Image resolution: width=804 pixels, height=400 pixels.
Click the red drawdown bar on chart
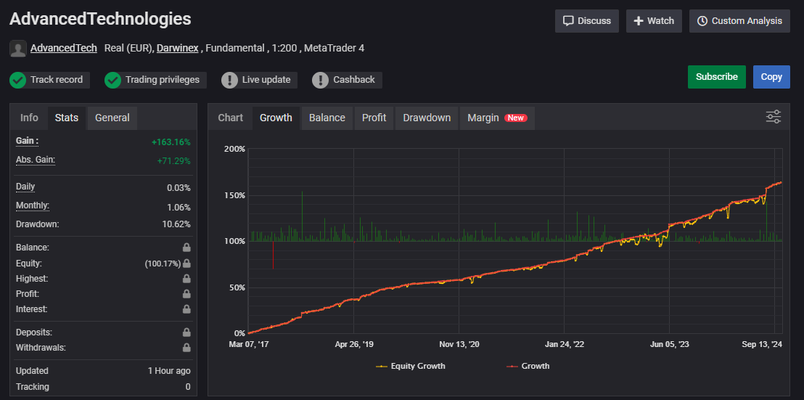(273, 255)
